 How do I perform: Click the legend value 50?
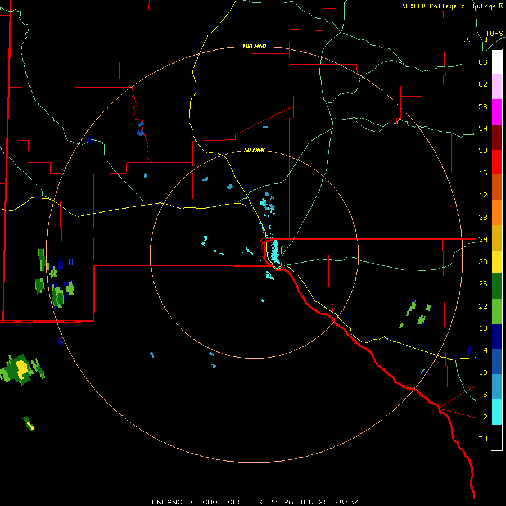click(x=483, y=151)
